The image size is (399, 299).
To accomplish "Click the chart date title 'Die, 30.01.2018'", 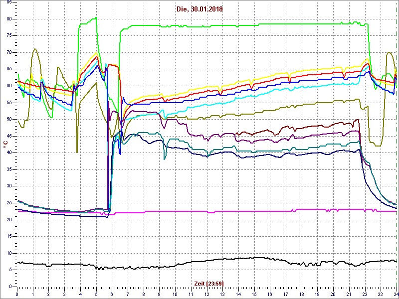I will (x=199, y=9).
